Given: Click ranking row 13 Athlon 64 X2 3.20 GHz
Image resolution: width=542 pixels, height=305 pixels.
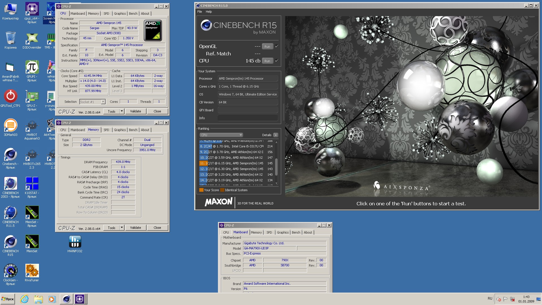Looking at the screenshot, I should point(237,175).
